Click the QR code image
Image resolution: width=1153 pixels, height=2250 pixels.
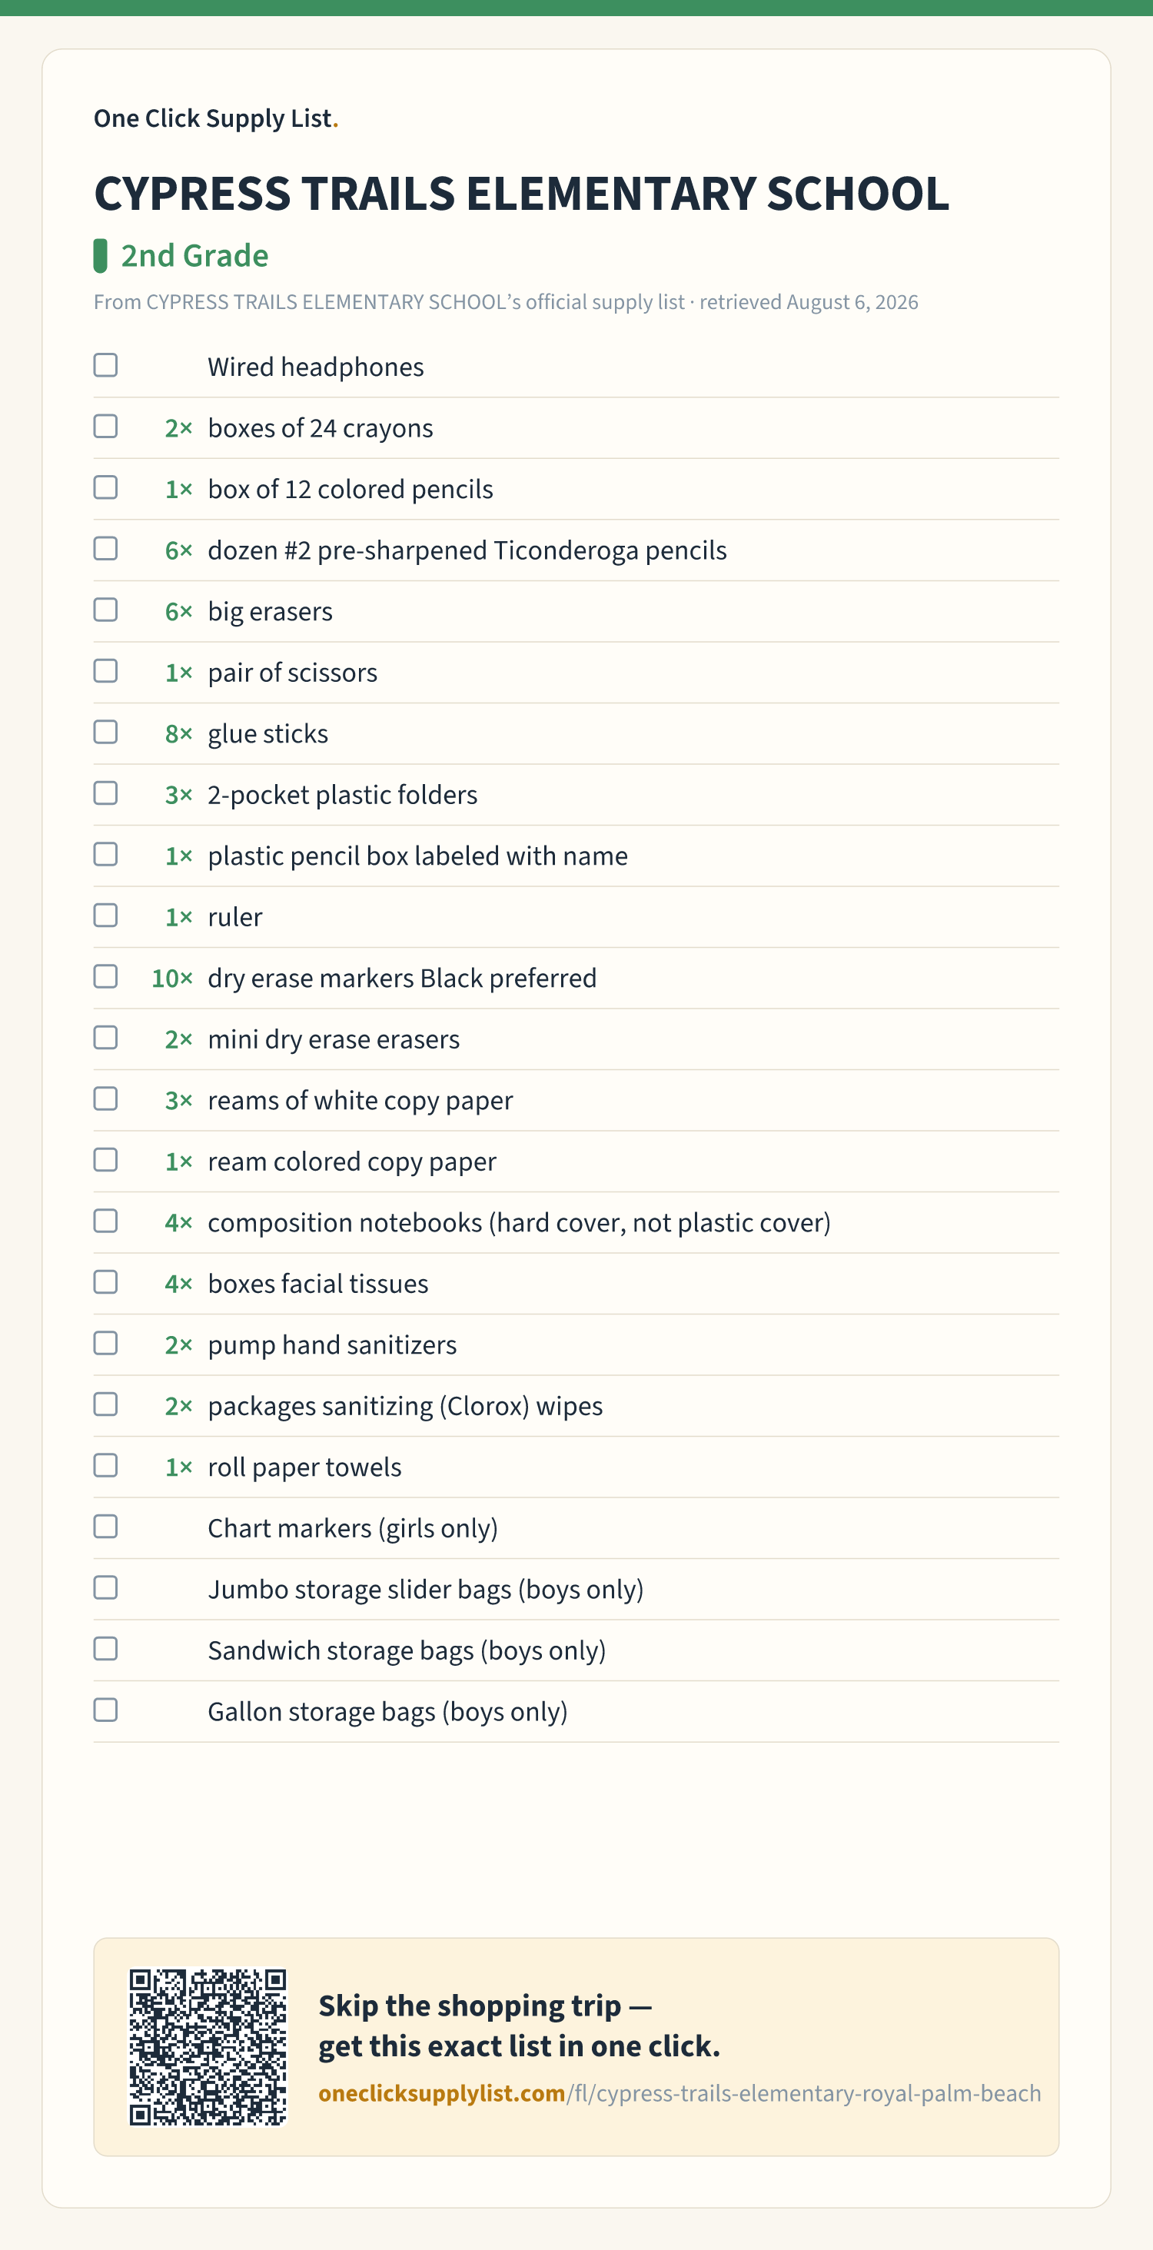(x=208, y=2046)
